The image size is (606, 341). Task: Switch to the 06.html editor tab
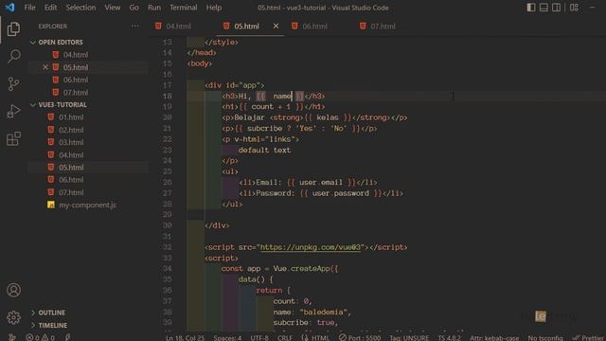click(x=314, y=27)
